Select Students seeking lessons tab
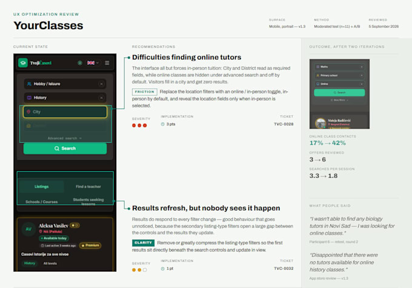The height and width of the screenshot is (288, 412). coord(88,201)
